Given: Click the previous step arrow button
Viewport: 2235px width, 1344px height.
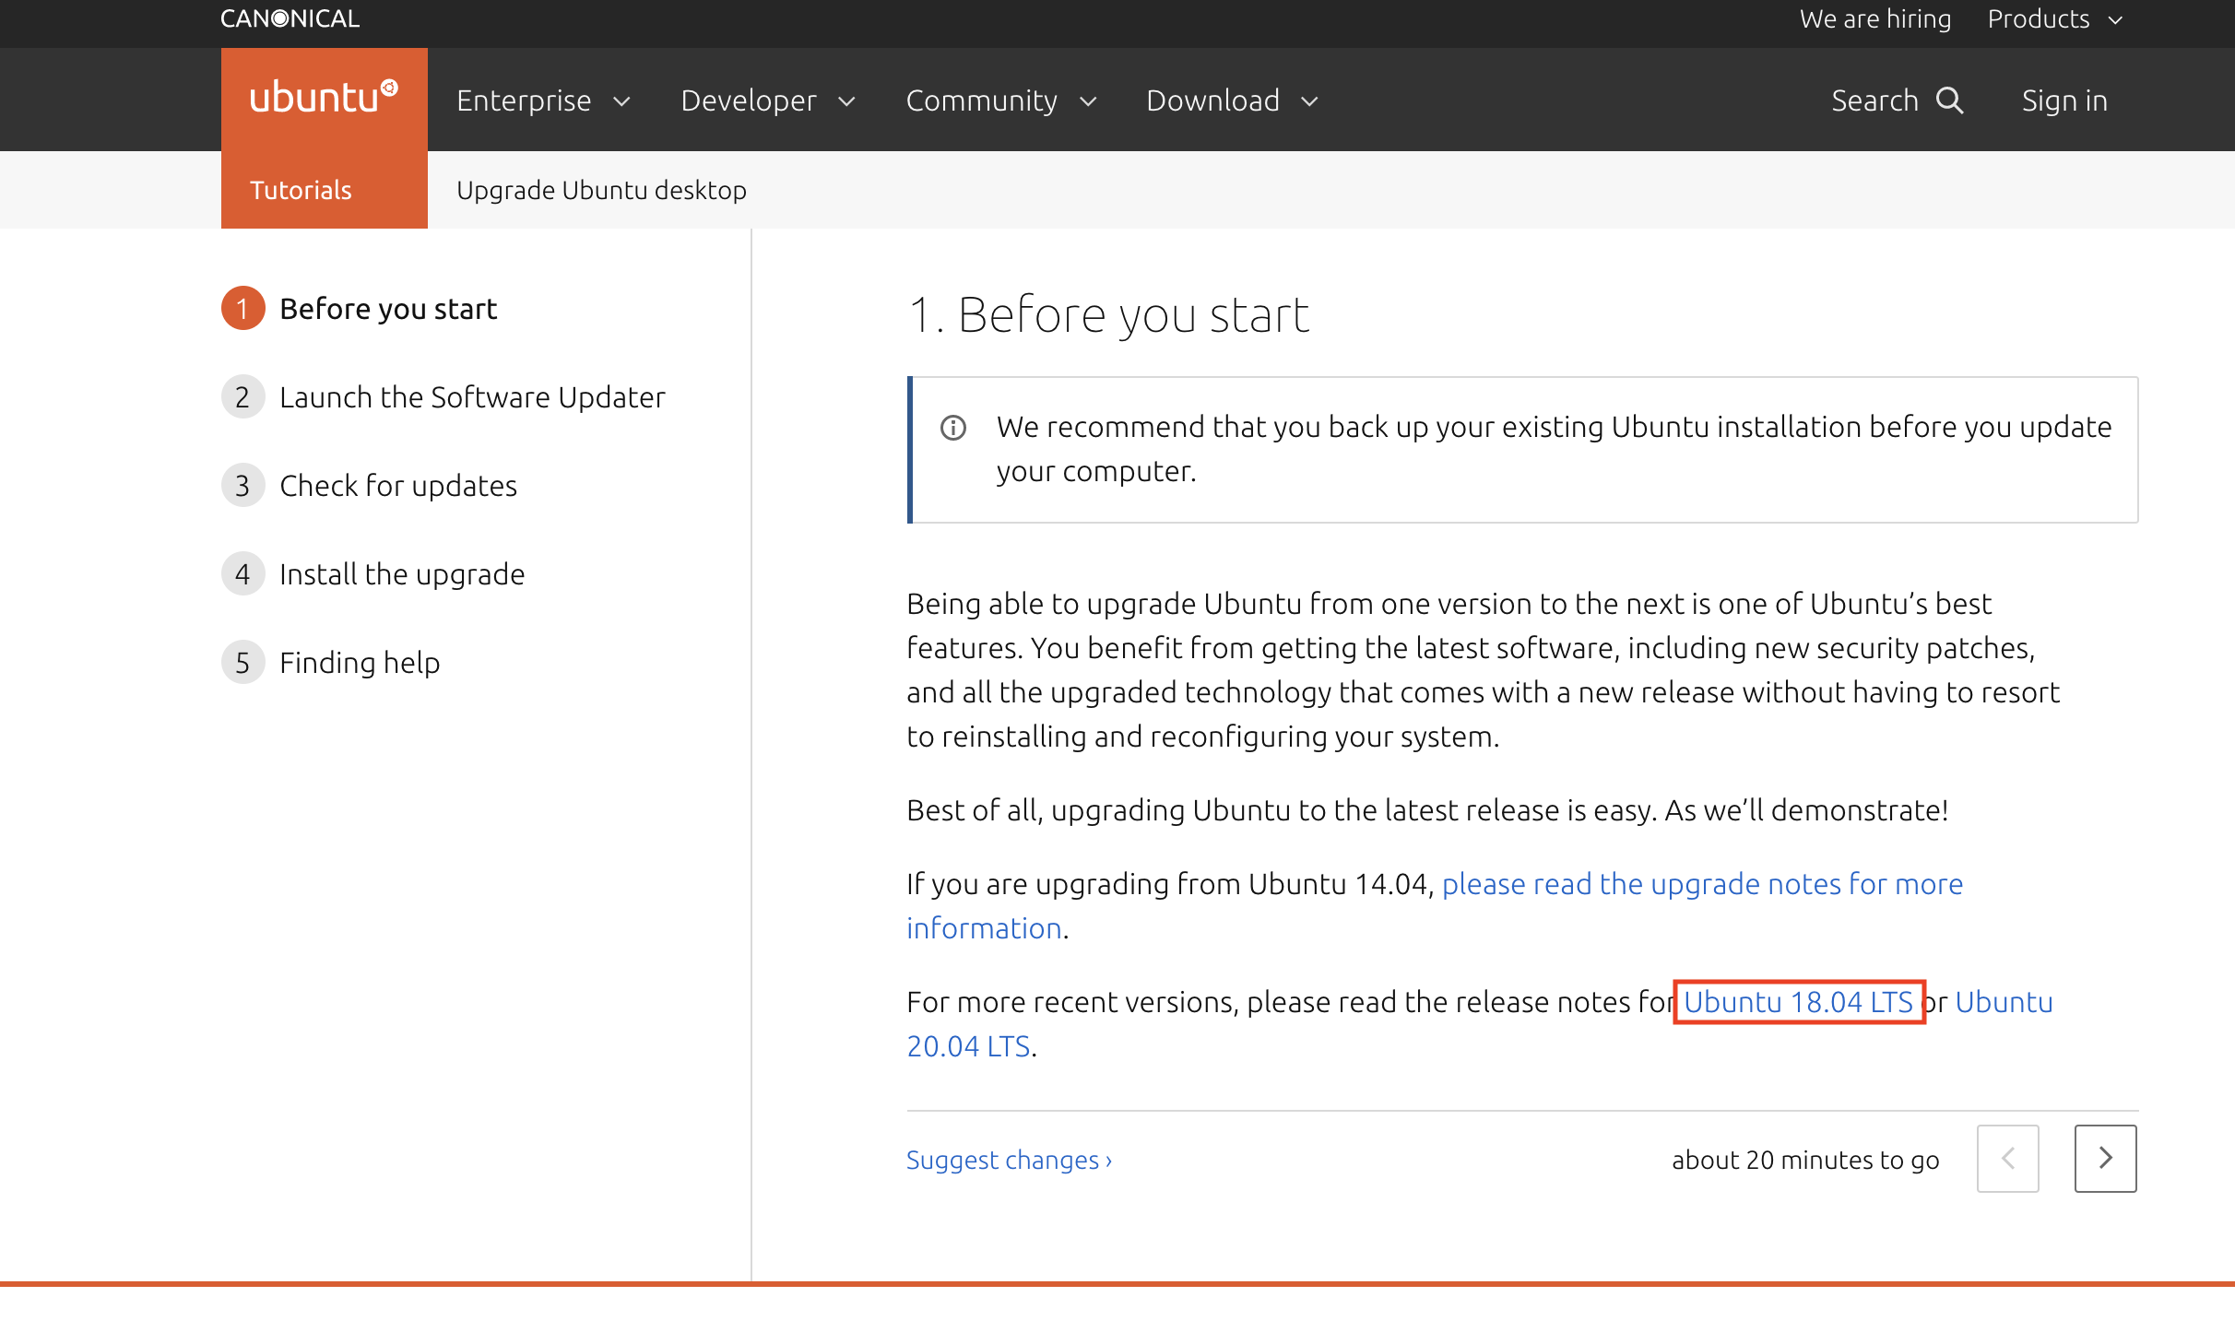Looking at the screenshot, I should (x=2007, y=1158).
